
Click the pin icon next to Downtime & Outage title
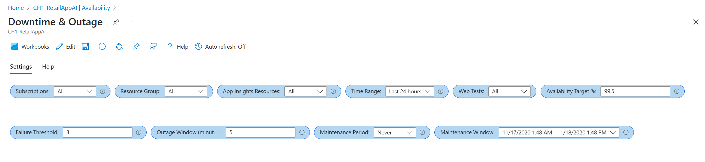[x=116, y=22]
